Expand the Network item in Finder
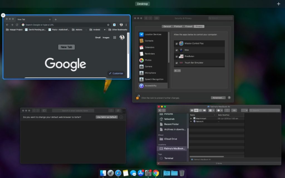Image resolution: width=285 pixels, height=178 pixels. click(x=191, y=121)
